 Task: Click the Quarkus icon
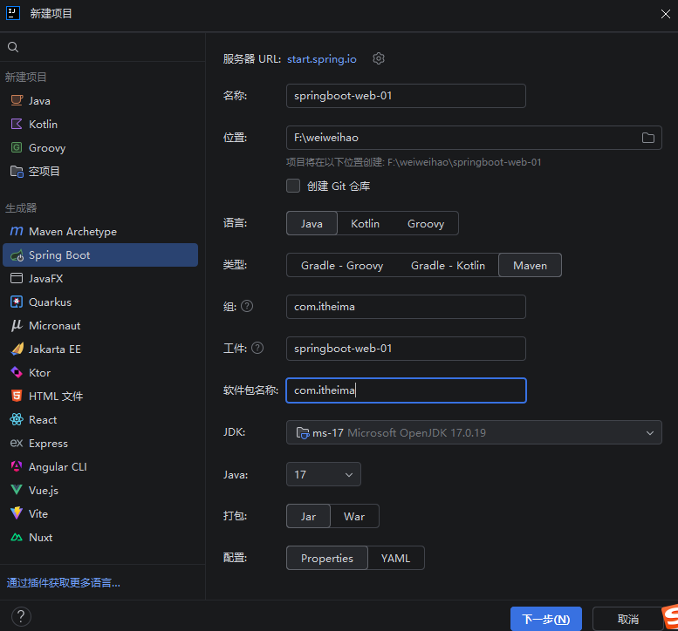(17, 302)
